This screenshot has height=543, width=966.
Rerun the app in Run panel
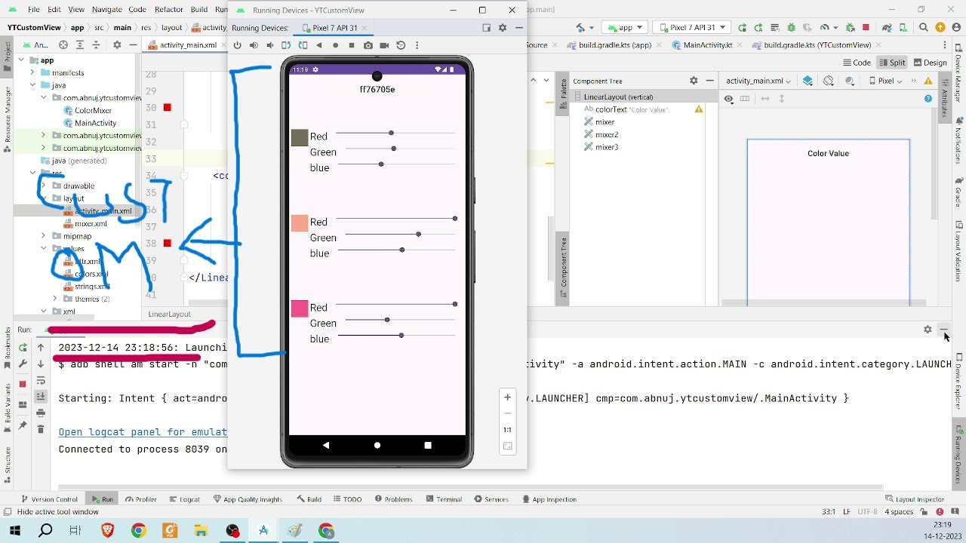(23, 348)
